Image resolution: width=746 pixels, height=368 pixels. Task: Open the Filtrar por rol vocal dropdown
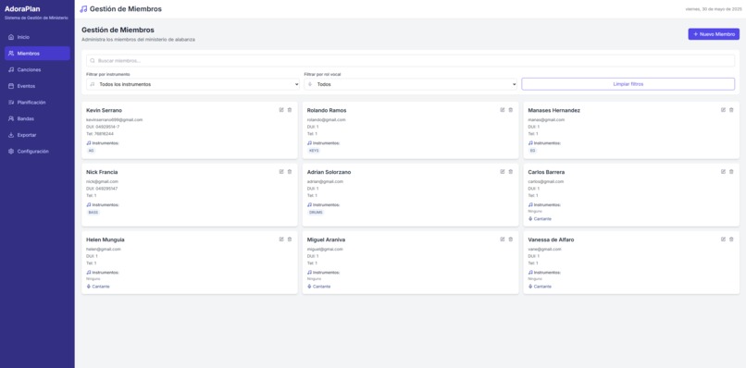pyautogui.click(x=411, y=84)
